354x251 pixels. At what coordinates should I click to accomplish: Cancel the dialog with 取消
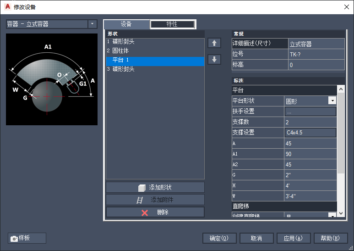tap(256, 238)
